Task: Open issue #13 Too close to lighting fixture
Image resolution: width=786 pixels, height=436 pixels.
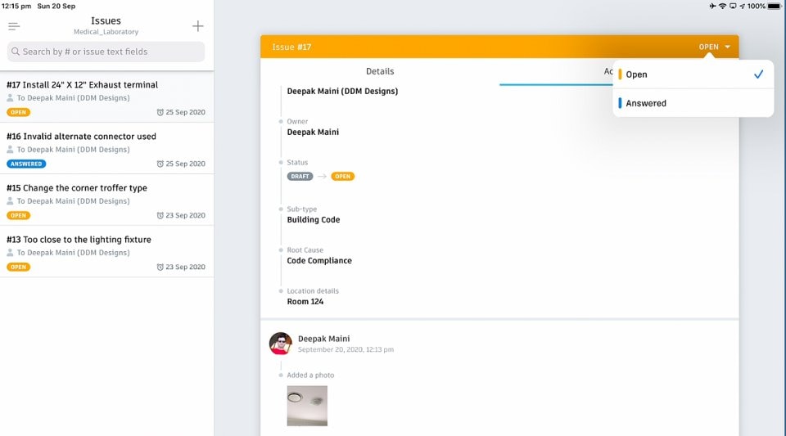Action: point(106,252)
